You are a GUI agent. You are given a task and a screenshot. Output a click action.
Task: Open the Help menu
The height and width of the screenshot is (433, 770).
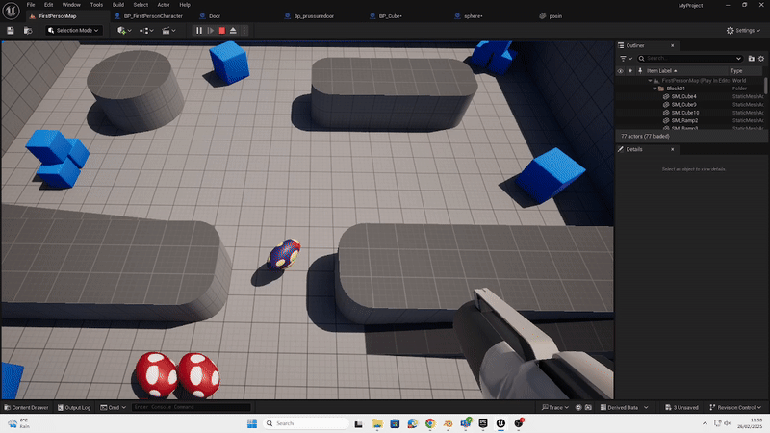[x=185, y=5]
